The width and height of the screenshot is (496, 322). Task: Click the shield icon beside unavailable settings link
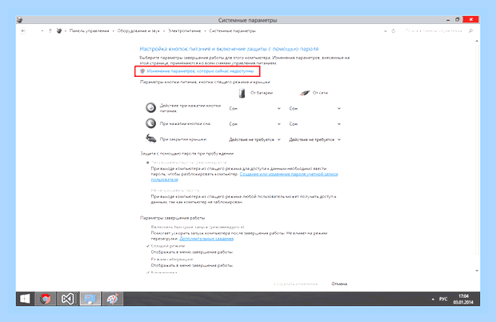[x=142, y=71]
